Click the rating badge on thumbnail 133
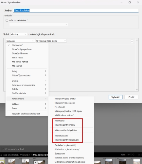This screenshot has width=142, height=164. point(10,161)
